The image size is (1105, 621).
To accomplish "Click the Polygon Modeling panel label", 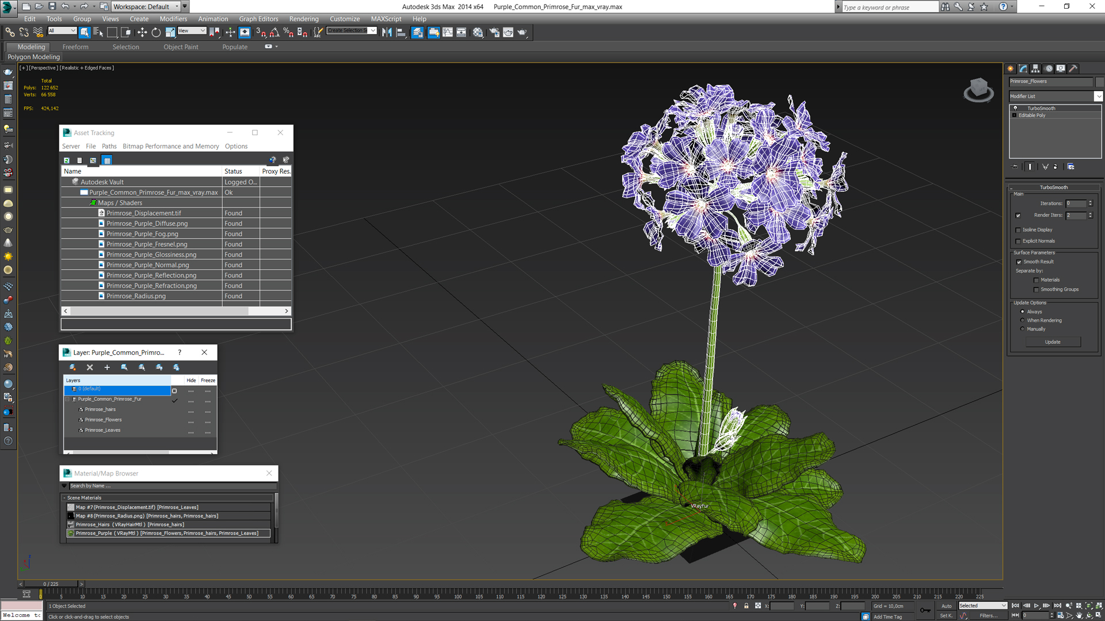I will click(33, 57).
